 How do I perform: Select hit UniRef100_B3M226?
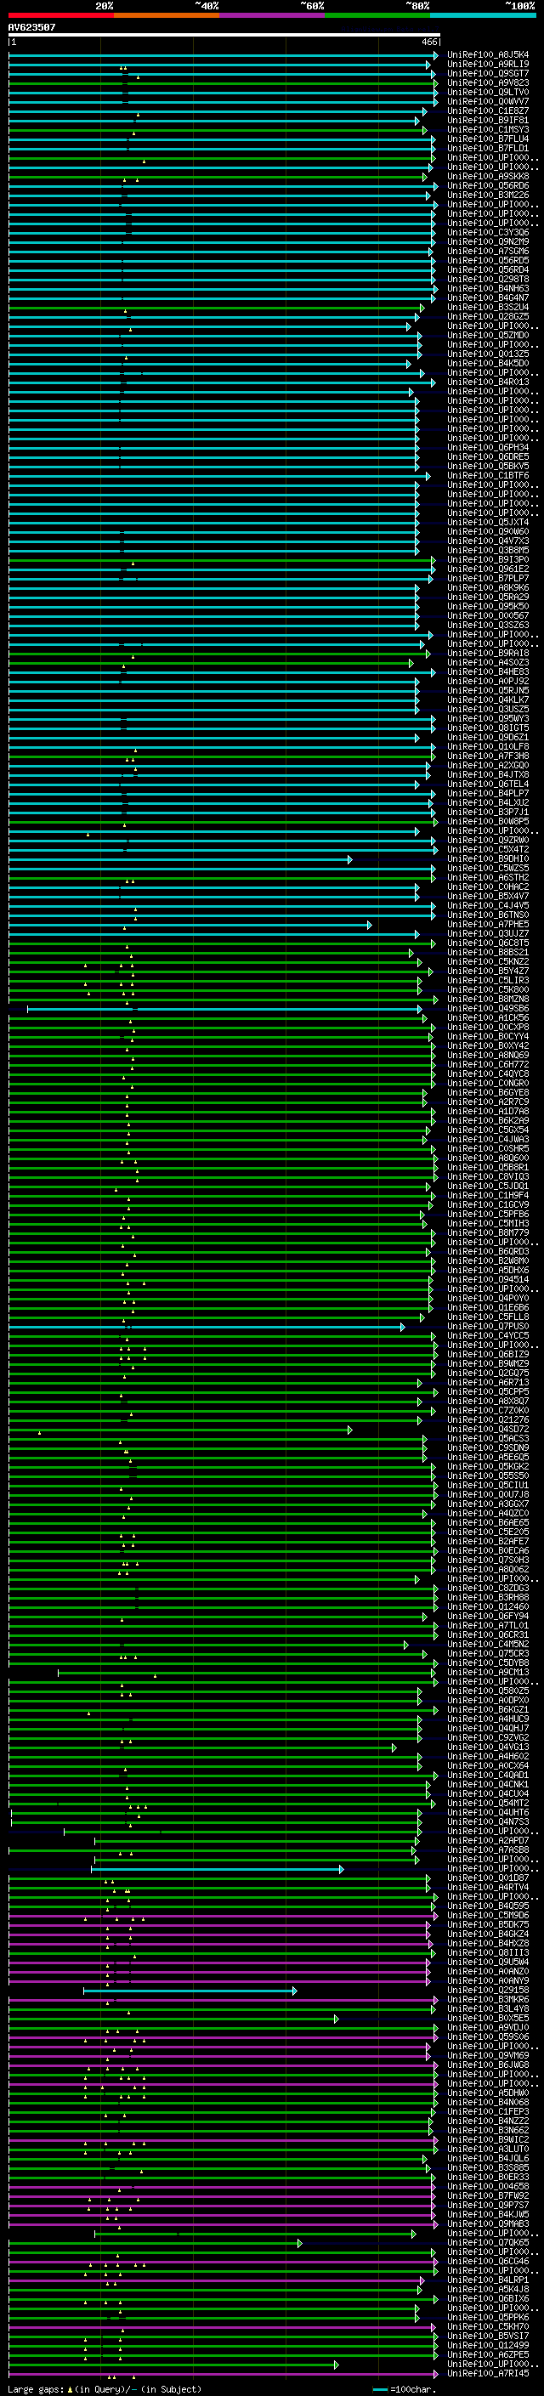(488, 195)
